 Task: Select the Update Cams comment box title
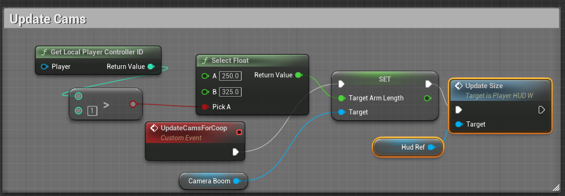click(x=48, y=19)
